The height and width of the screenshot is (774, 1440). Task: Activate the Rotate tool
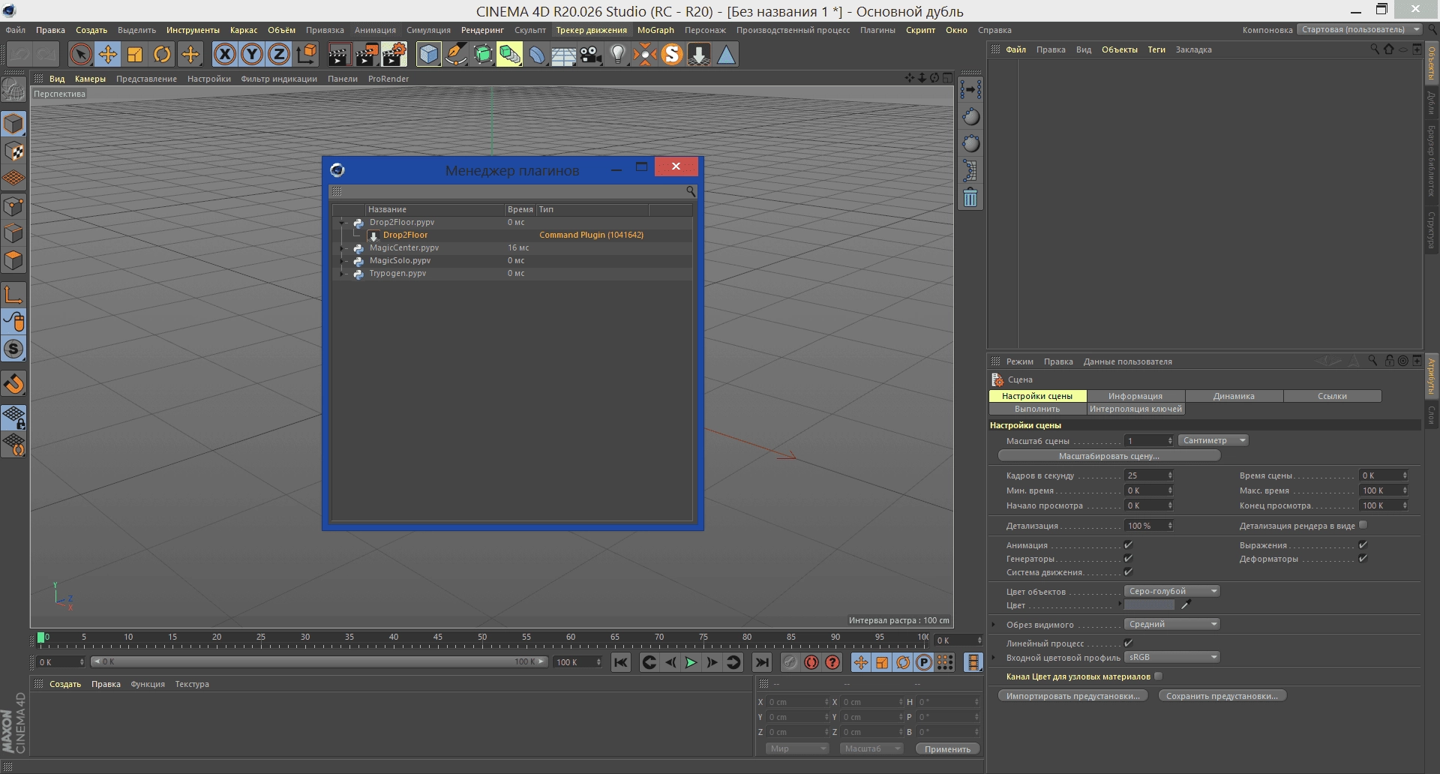point(162,54)
